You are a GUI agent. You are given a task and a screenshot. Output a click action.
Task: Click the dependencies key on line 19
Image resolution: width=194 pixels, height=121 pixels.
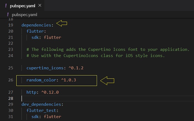click(x=36, y=25)
